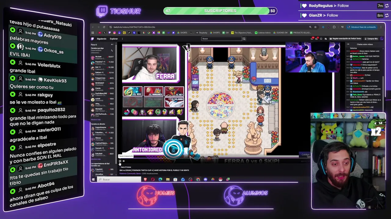
Task: Open Twitch whispers icon with badge 1
Action: [317, 39]
